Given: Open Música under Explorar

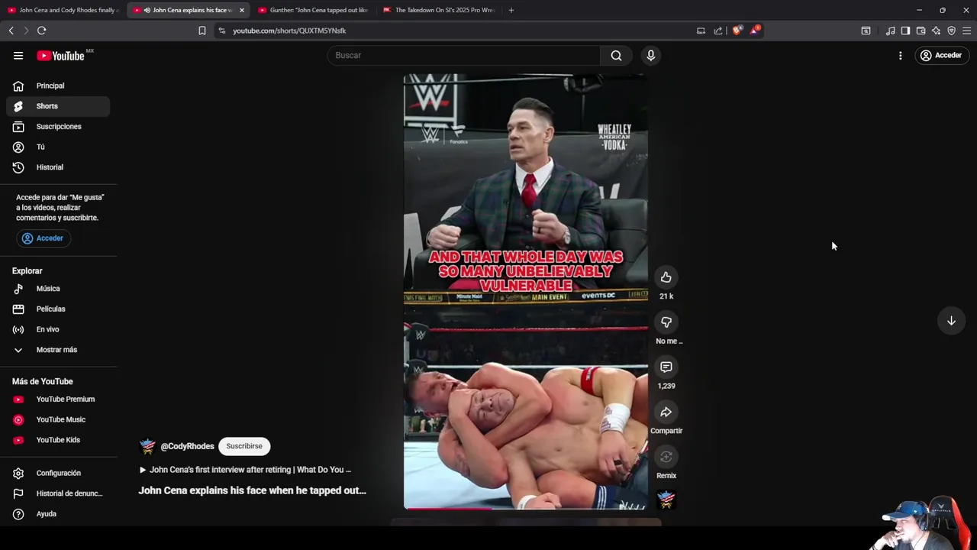Looking at the screenshot, I should tap(58, 289).
